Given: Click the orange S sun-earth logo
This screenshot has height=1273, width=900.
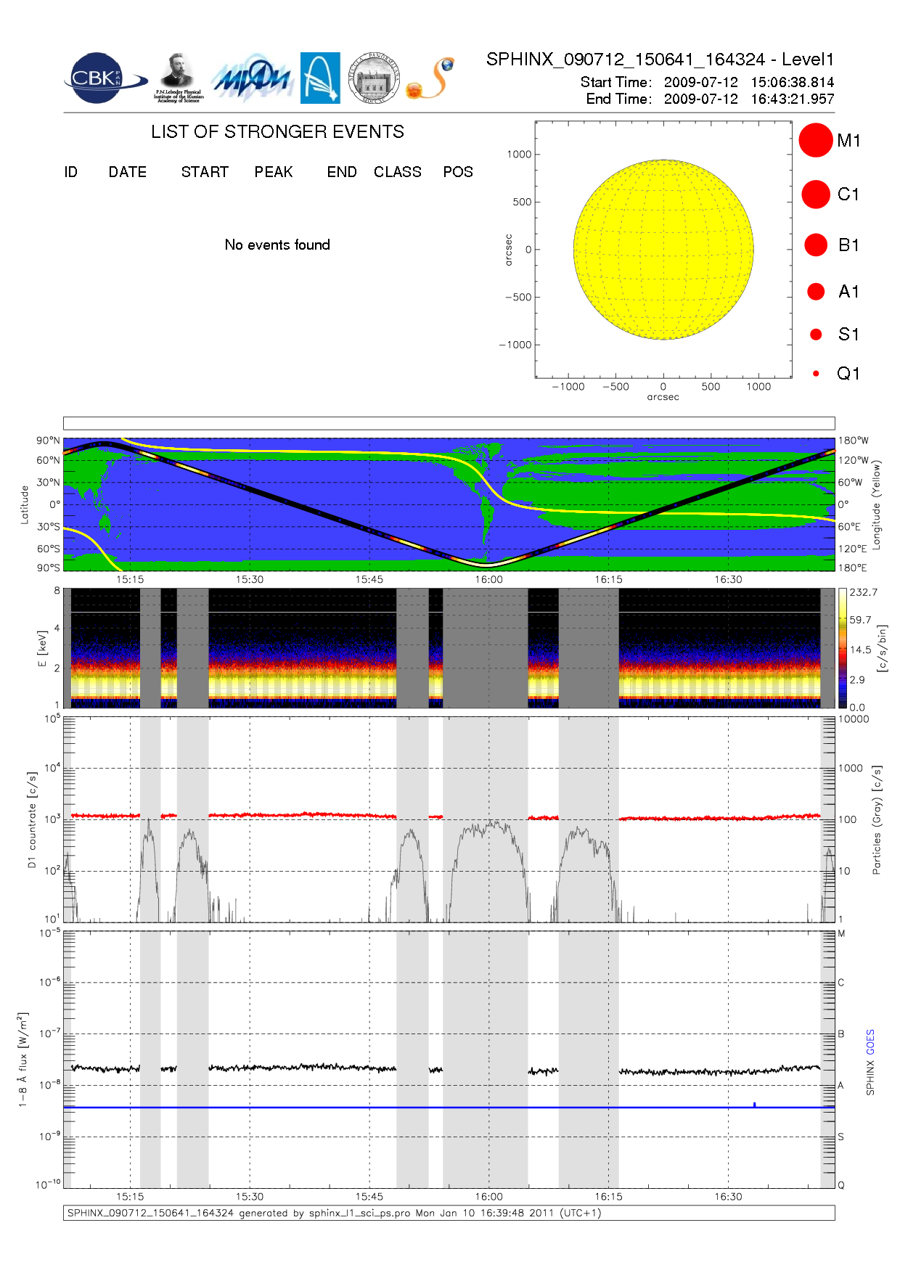Looking at the screenshot, I should [x=430, y=78].
